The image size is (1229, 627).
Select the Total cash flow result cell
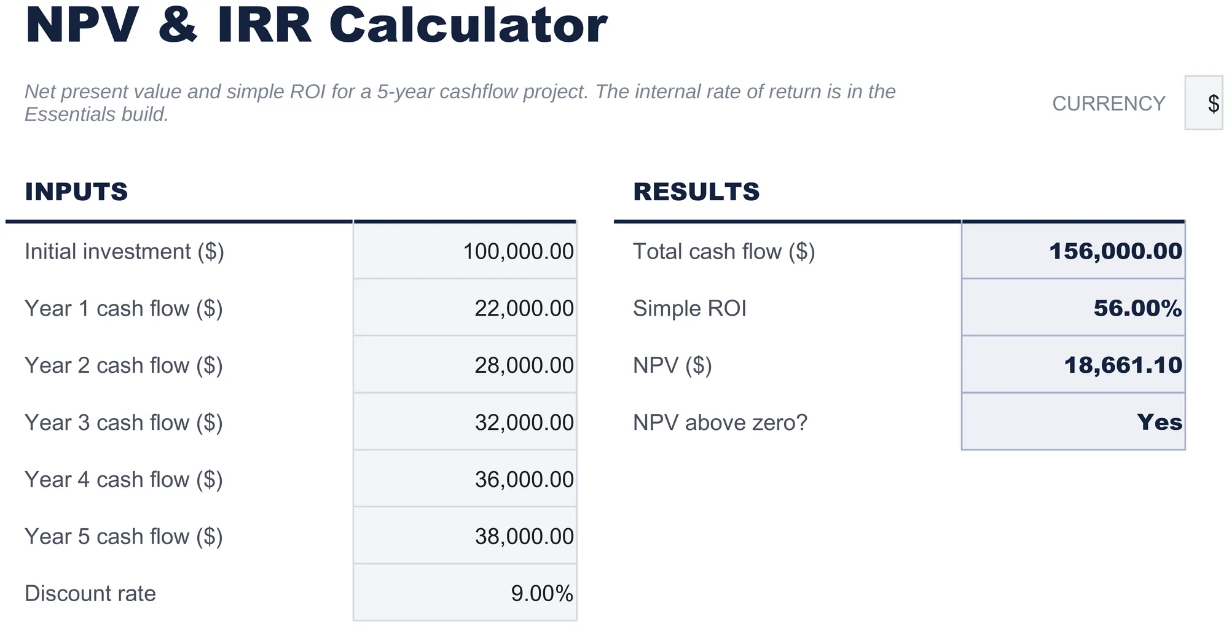(1074, 251)
